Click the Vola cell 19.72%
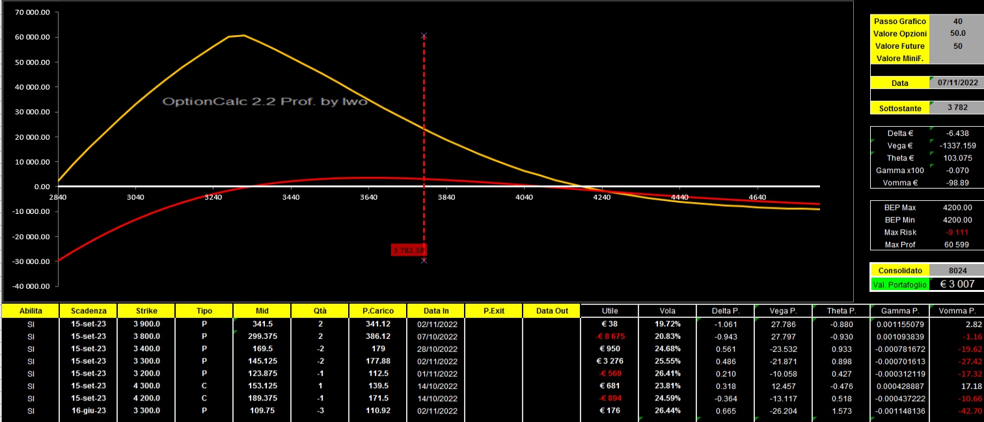984x422 pixels. pos(667,324)
